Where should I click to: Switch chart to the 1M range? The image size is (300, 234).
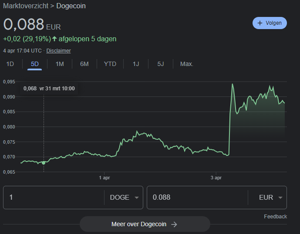pos(60,64)
